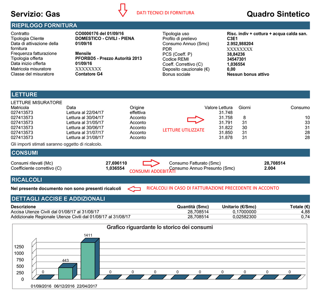Click the Lettura al 22/04/17 row
Screen dimensions: 323x292
tap(160, 113)
